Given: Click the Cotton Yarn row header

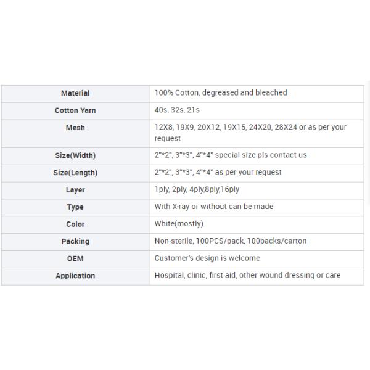Looking at the screenshot, I should pos(75,110).
